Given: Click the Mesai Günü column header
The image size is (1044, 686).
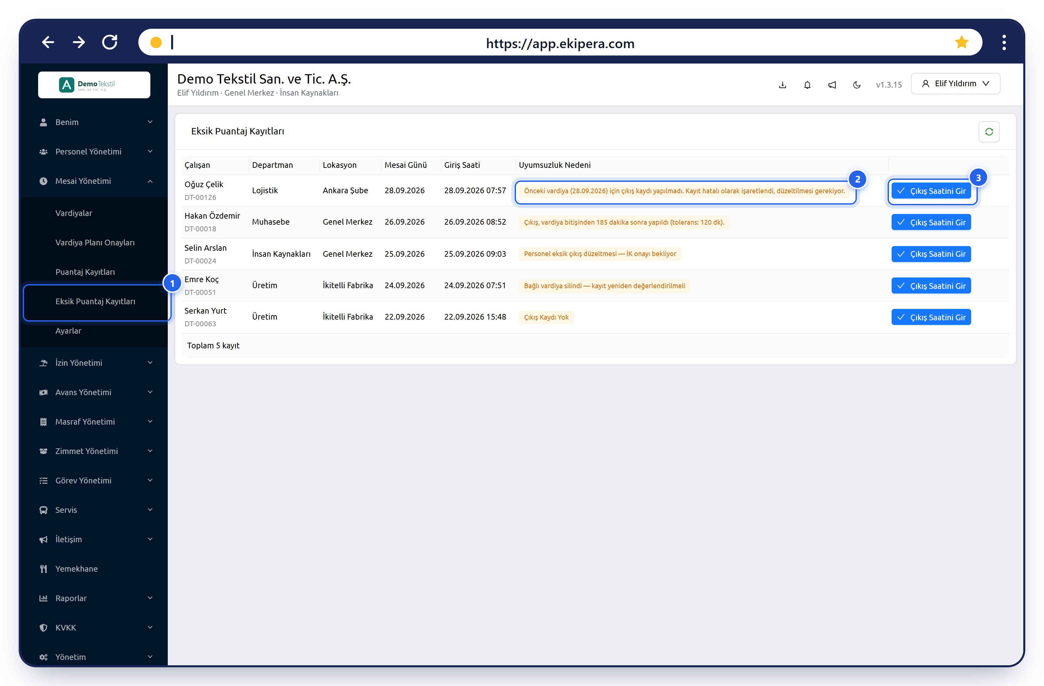Looking at the screenshot, I should tap(405, 165).
